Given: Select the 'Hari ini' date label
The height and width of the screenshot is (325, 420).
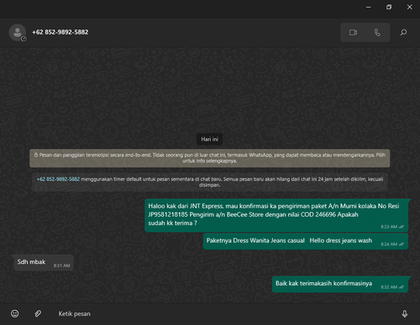Looking at the screenshot, I should (x=210, y=139).
